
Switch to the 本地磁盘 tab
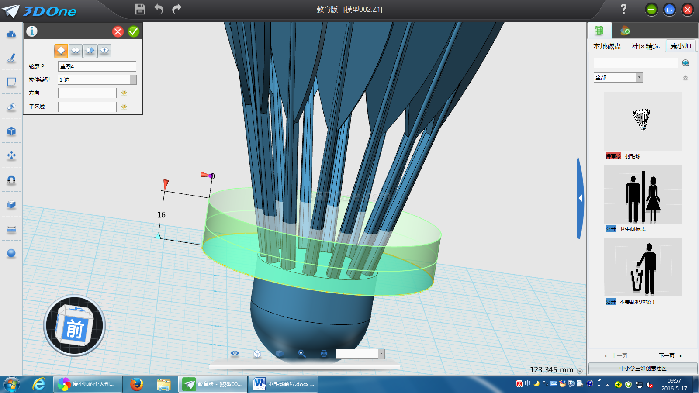pyautogui.click(x=607, y=46)
